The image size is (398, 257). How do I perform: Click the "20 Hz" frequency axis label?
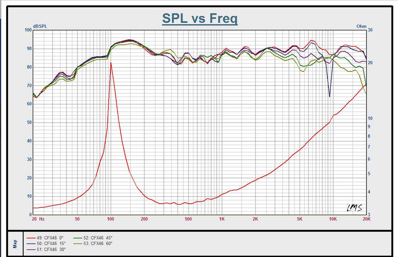[38, 219]
